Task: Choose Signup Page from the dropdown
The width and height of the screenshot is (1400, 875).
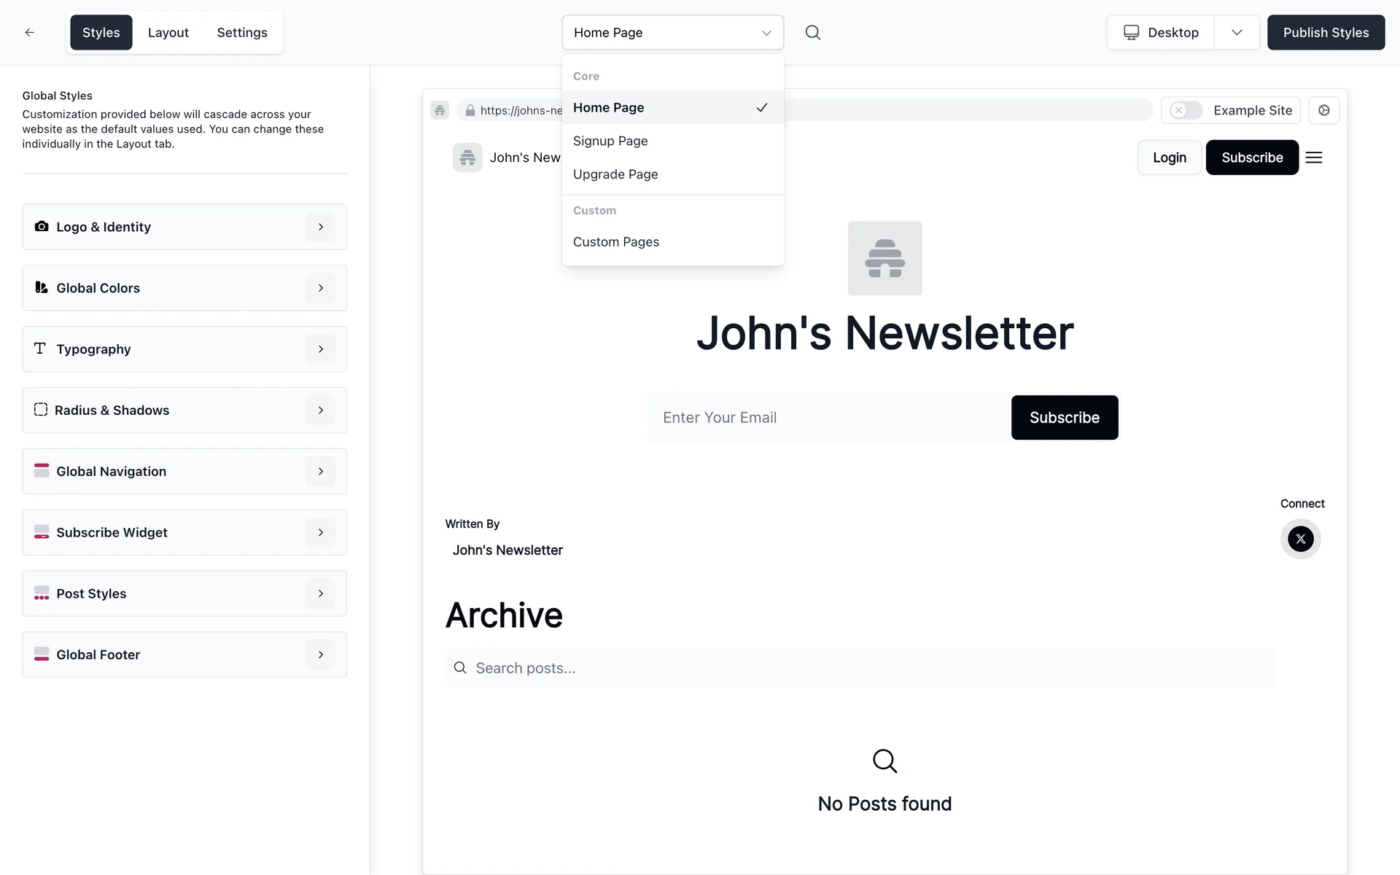Action: click(x=610, y=141)
